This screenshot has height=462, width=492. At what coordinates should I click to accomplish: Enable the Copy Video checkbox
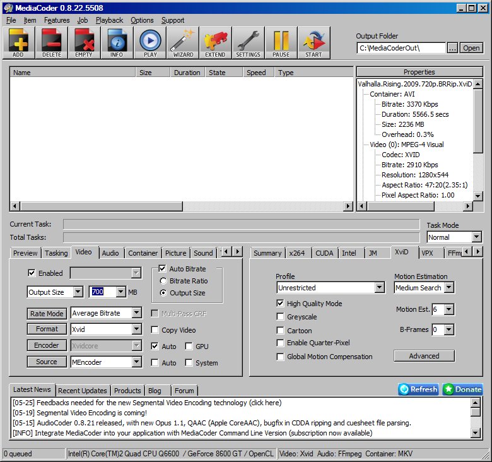click(155, 330)
